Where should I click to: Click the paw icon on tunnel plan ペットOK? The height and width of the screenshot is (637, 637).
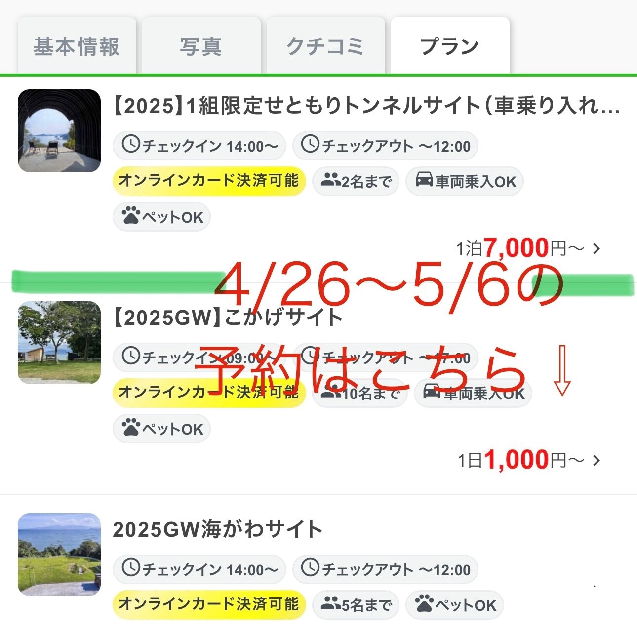(x=131, y=216)
